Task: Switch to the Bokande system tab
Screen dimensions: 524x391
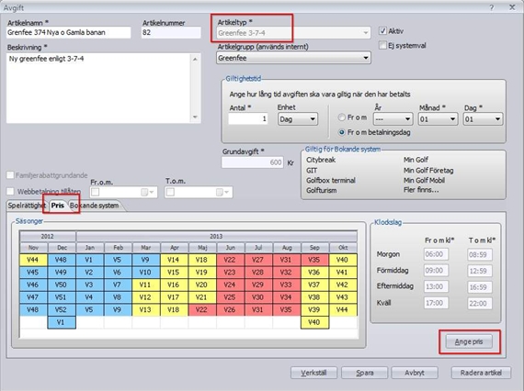Action: [x=95, y=206]
